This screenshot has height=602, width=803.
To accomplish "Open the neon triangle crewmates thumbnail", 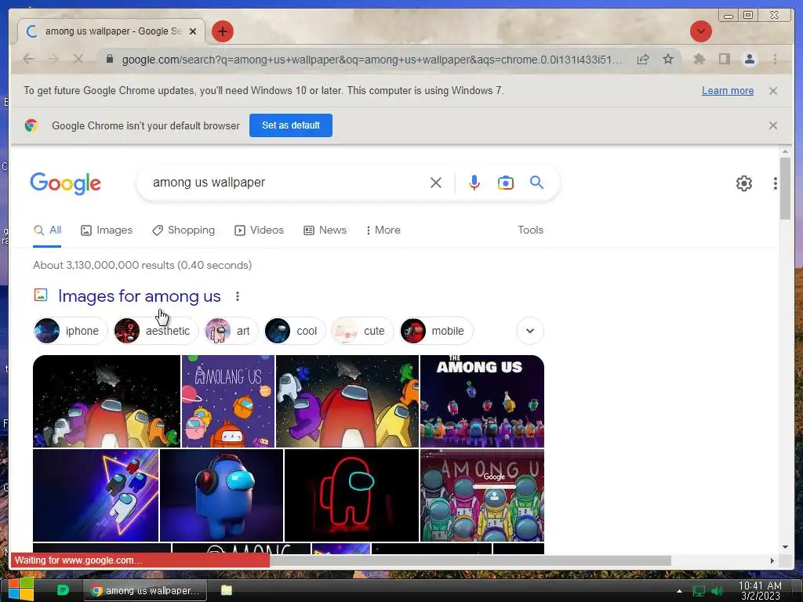I will pos(96,495).
